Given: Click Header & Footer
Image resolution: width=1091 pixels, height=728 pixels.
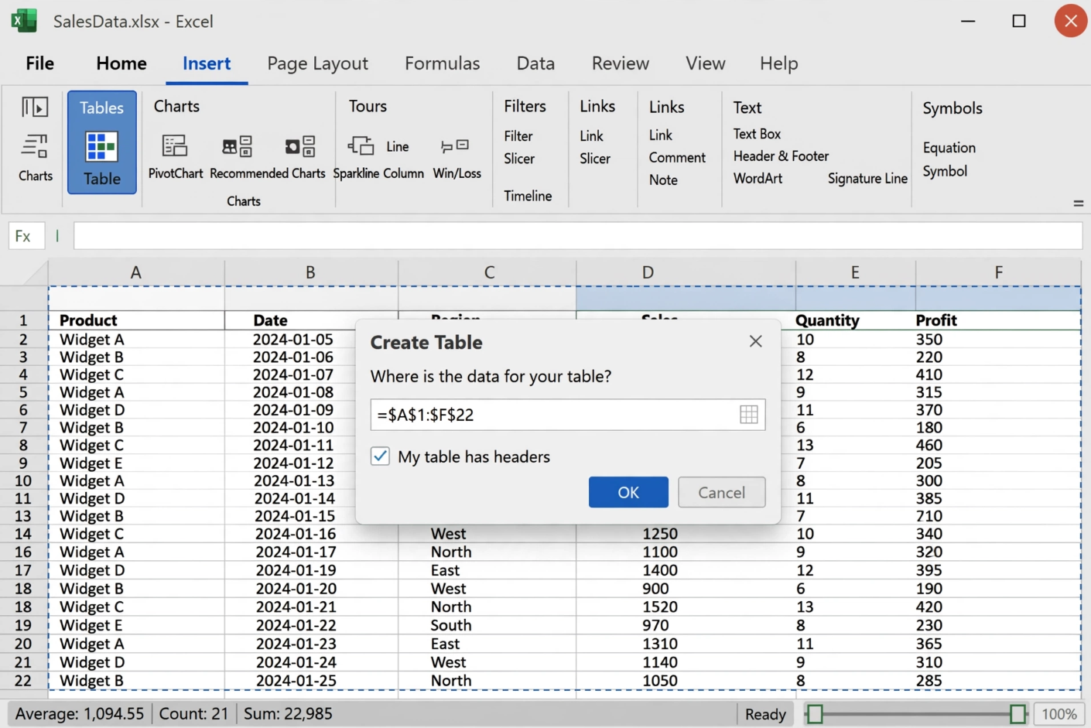Looking at the screenshot, I should tap(781, 156).
